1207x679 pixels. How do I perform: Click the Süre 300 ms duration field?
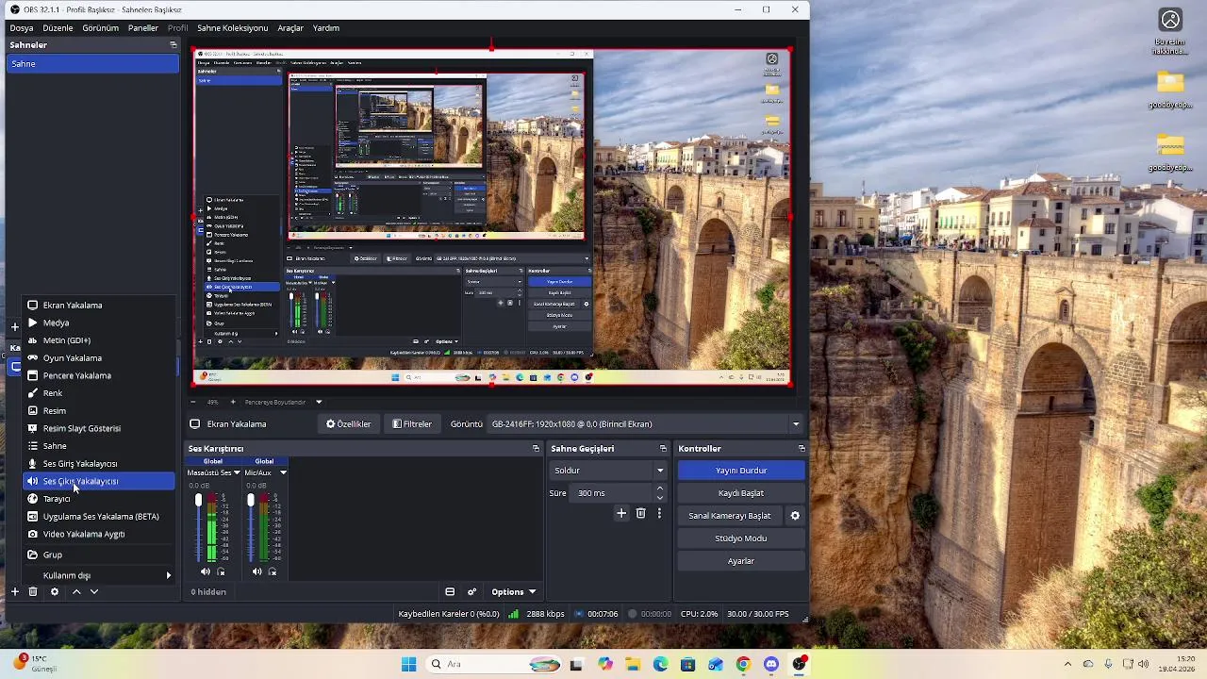coord(609,493)
